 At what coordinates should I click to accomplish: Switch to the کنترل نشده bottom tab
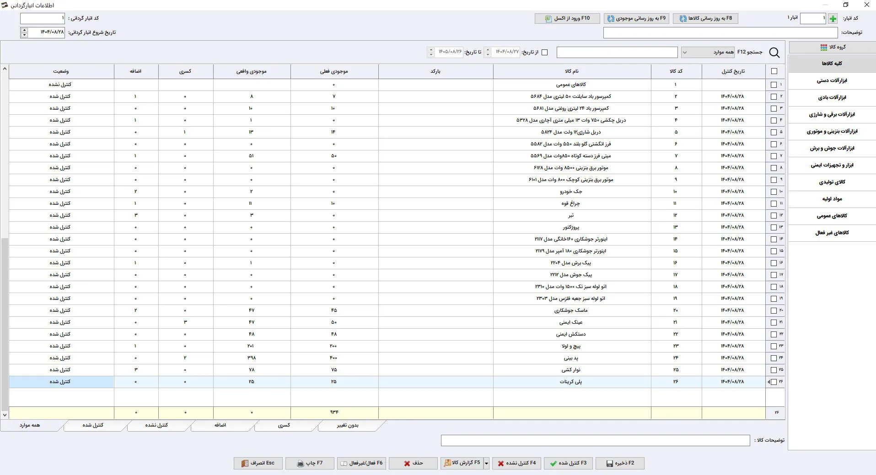pyautogui.click(x=156, y=426)
